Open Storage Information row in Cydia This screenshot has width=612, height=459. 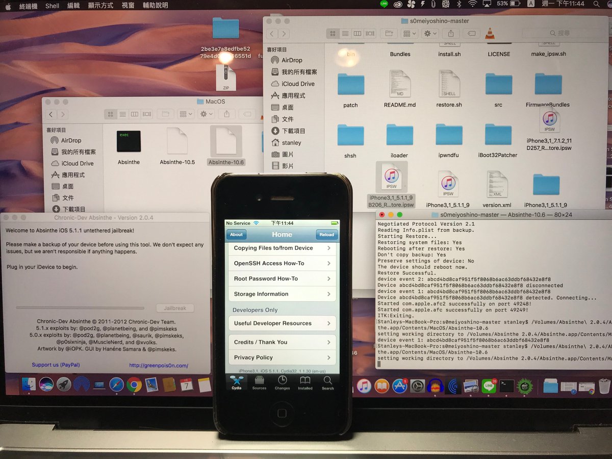click(x=282, y=294)
